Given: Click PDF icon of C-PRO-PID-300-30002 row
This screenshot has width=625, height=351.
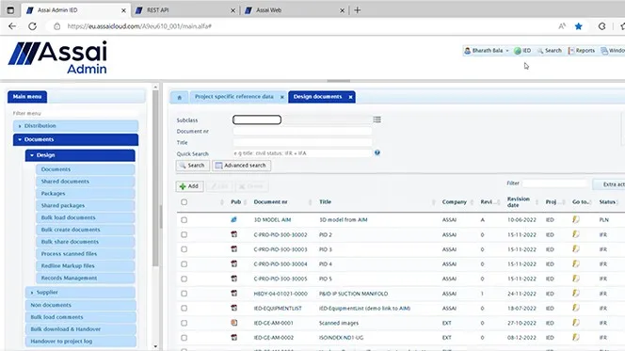Looking at the screenshot, I should [234, 234].
